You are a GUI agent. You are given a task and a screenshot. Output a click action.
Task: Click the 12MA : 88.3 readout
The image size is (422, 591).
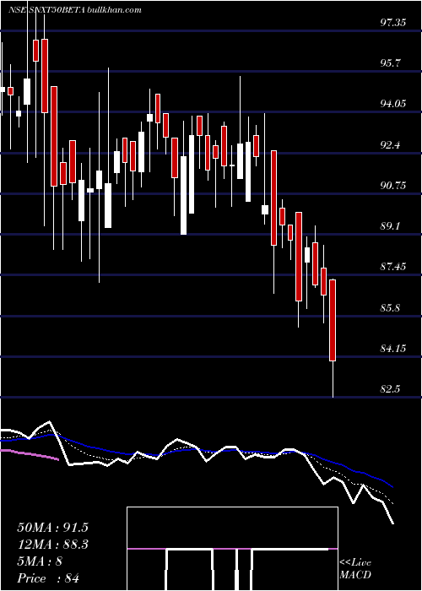pyautogui.click(x=52, y=545)
